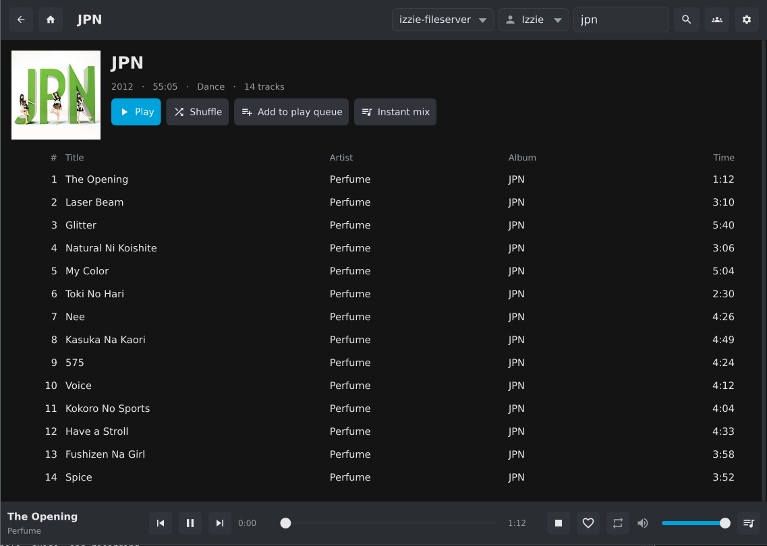Open the SyncPlay group icon

click(716, 20)
